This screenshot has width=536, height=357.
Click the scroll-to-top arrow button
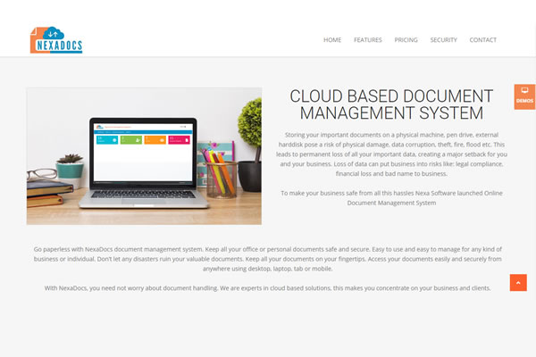pos(518,282)
